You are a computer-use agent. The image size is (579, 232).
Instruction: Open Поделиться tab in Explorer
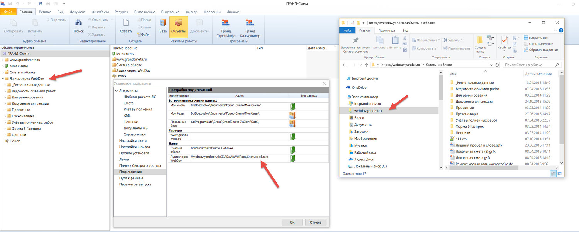click(x=387, y=30)
